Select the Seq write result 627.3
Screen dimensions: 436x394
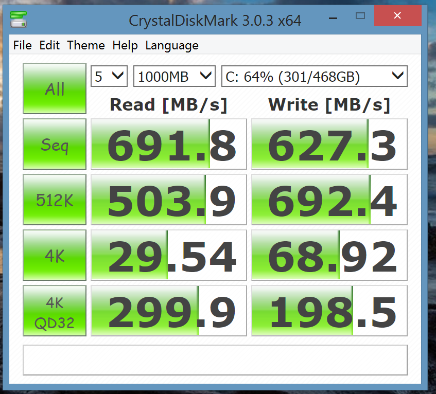point(329,144)
